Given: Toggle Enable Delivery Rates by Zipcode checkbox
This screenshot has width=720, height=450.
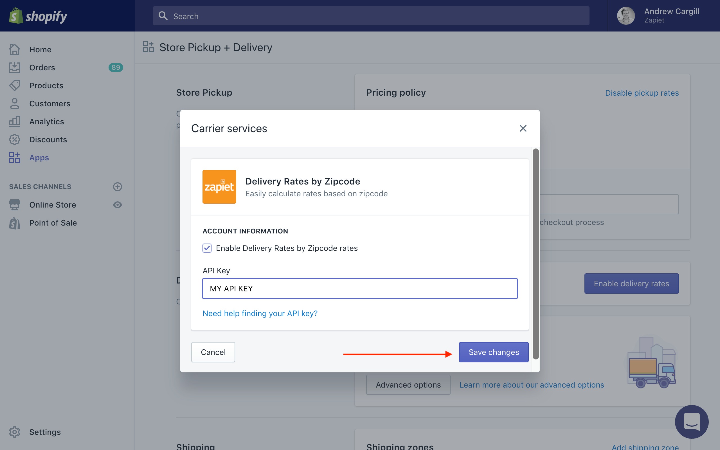Looking at the screenshot, I should tap(207, 248).
